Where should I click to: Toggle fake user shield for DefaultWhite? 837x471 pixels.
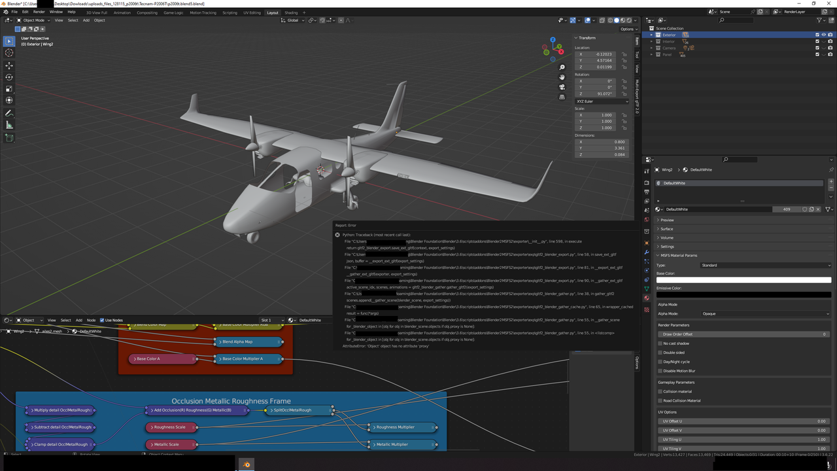click(x=805, y=209)
